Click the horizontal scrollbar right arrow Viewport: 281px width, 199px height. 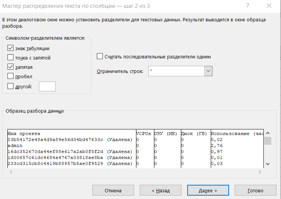(260, 172)
